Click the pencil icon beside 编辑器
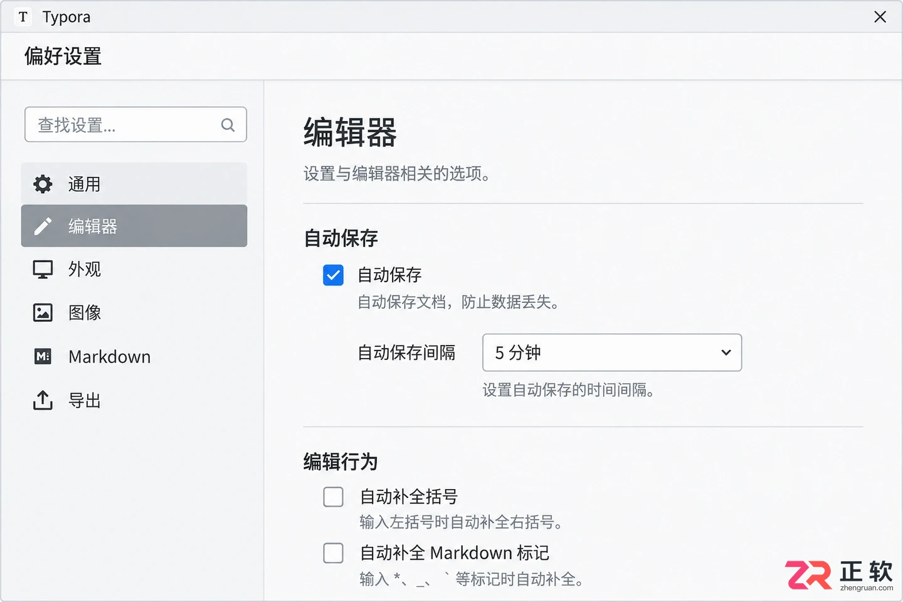 tap(43, 226)
